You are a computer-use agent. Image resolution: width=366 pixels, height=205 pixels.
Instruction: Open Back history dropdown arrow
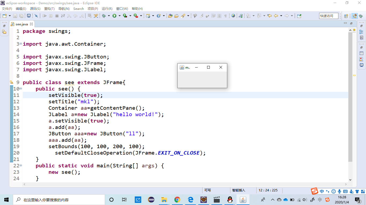281,16
